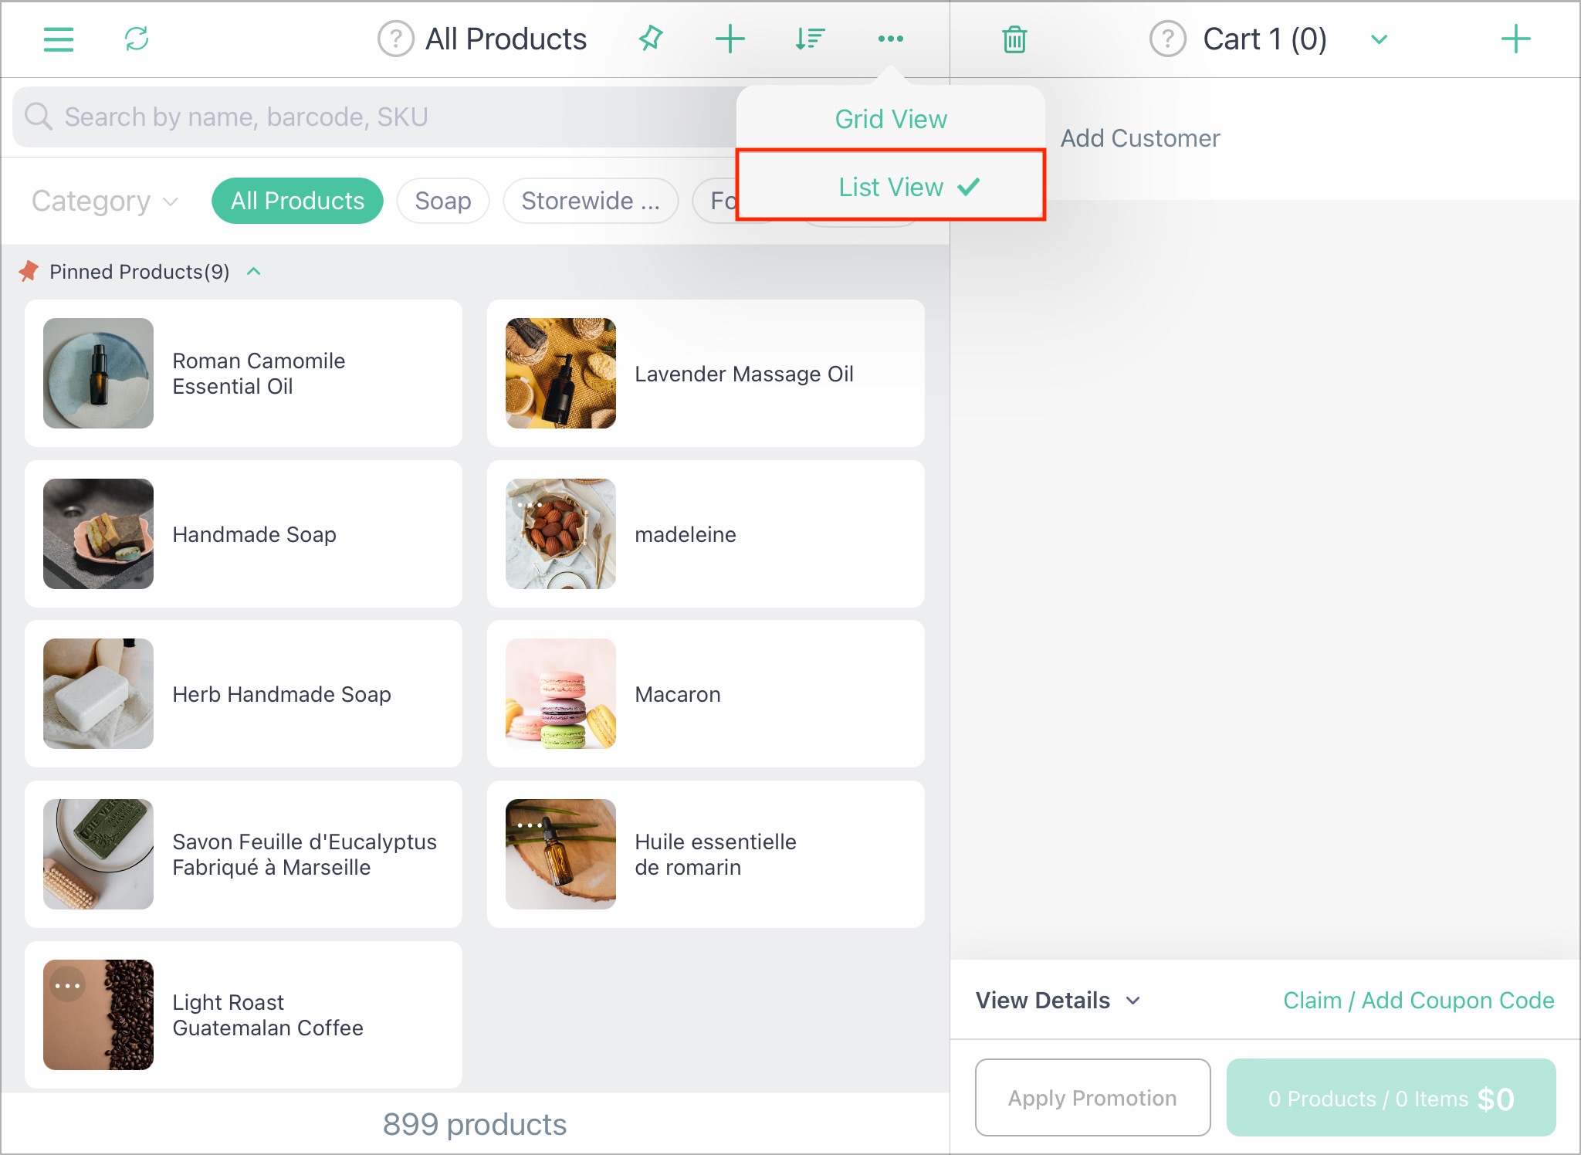Select Herb Handmade Soap product
1581x1155 pixels.
click(243, 693)
